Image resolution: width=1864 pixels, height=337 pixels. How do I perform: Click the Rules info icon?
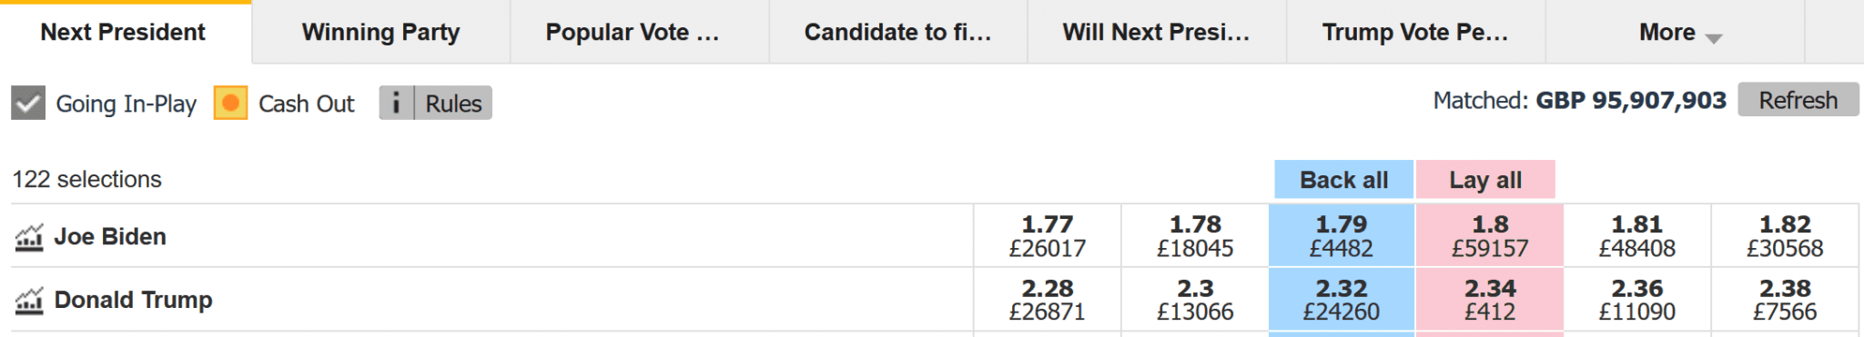tap(396, 104)
